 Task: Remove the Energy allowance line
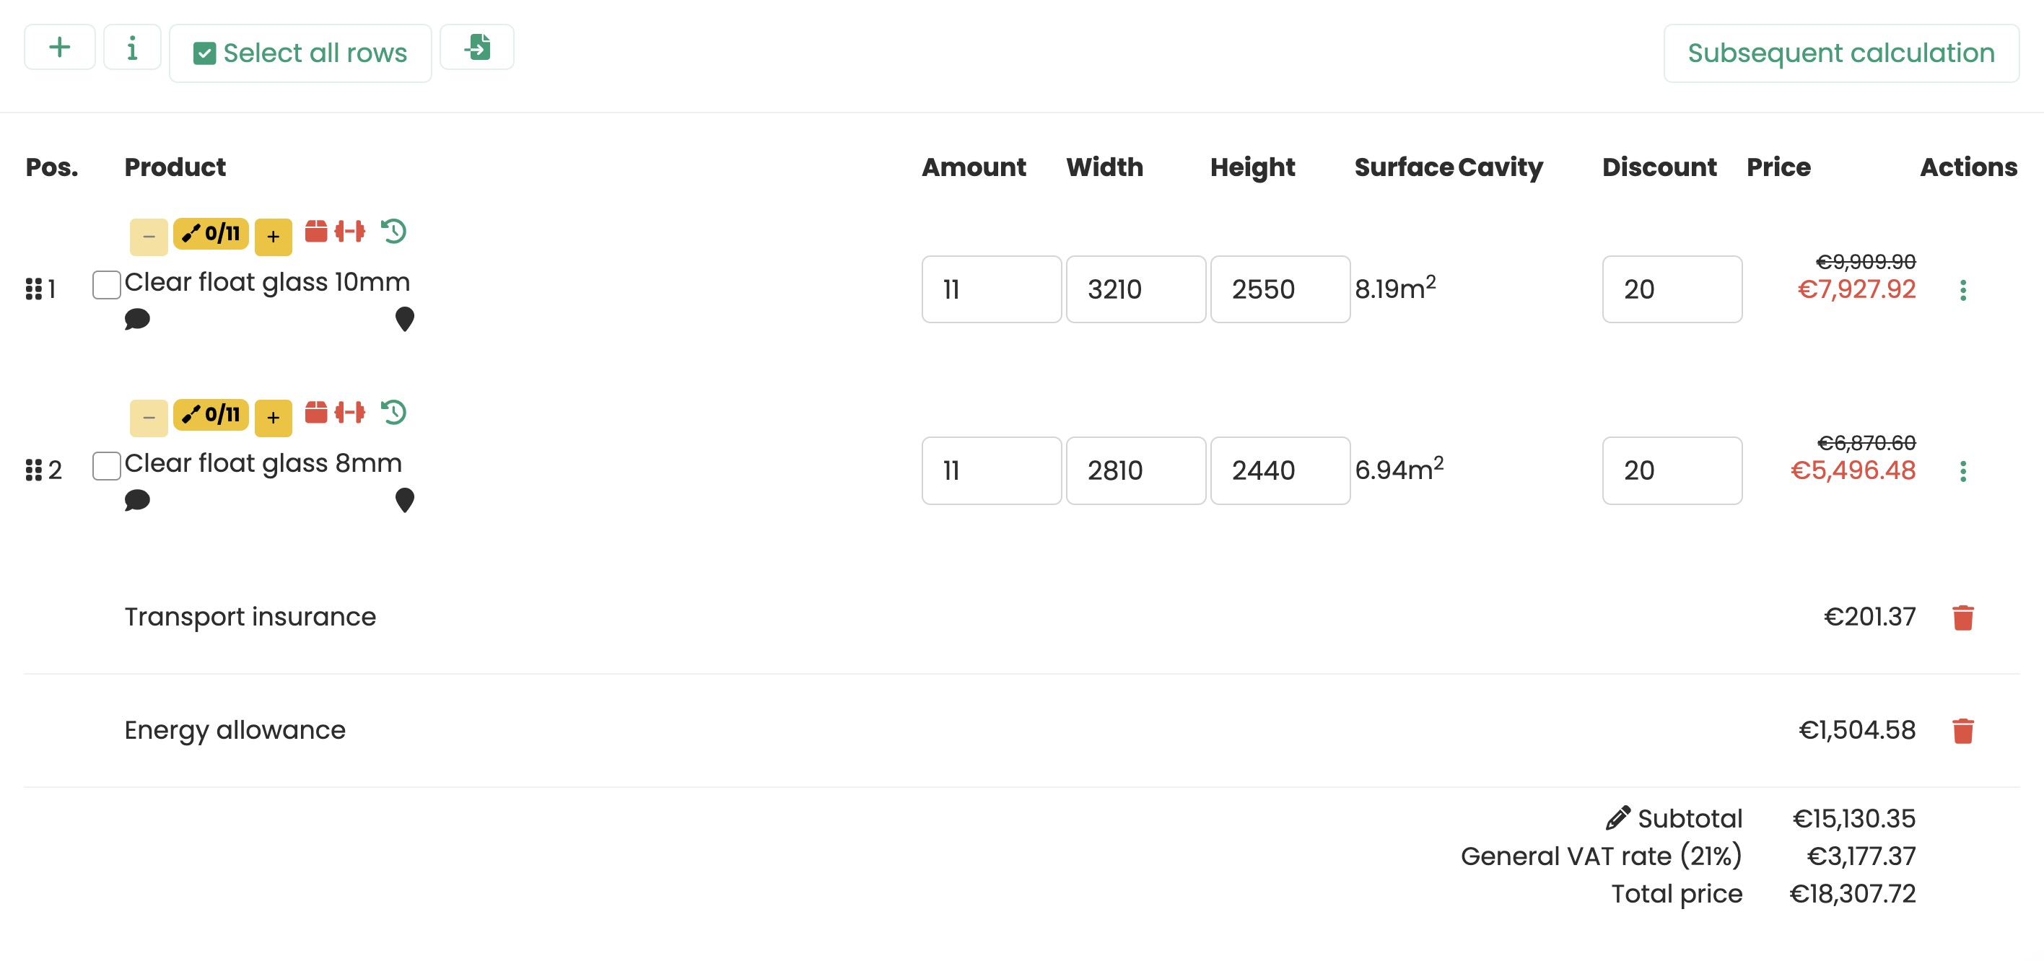tap(1963, 730)
